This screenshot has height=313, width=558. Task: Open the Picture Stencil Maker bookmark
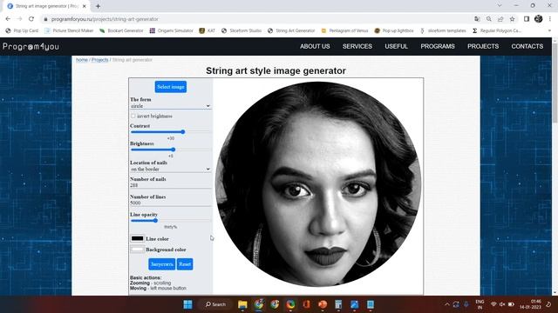(x=69, y=31)
